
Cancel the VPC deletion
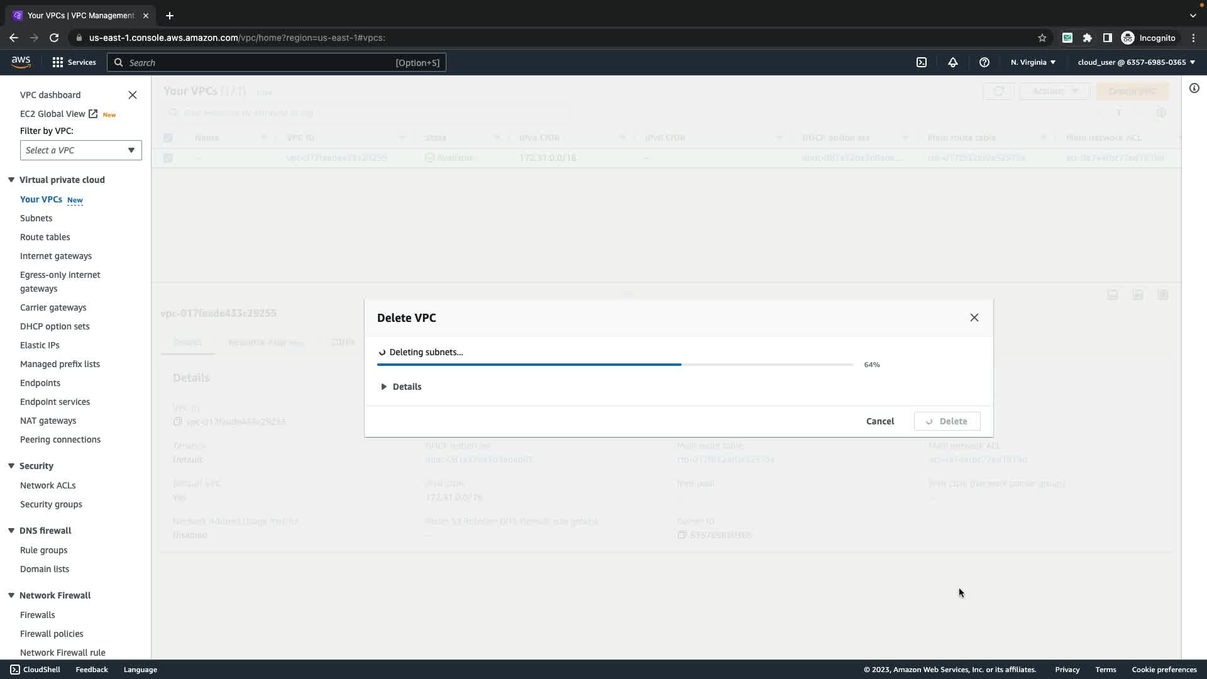click(x=879, y=421)
